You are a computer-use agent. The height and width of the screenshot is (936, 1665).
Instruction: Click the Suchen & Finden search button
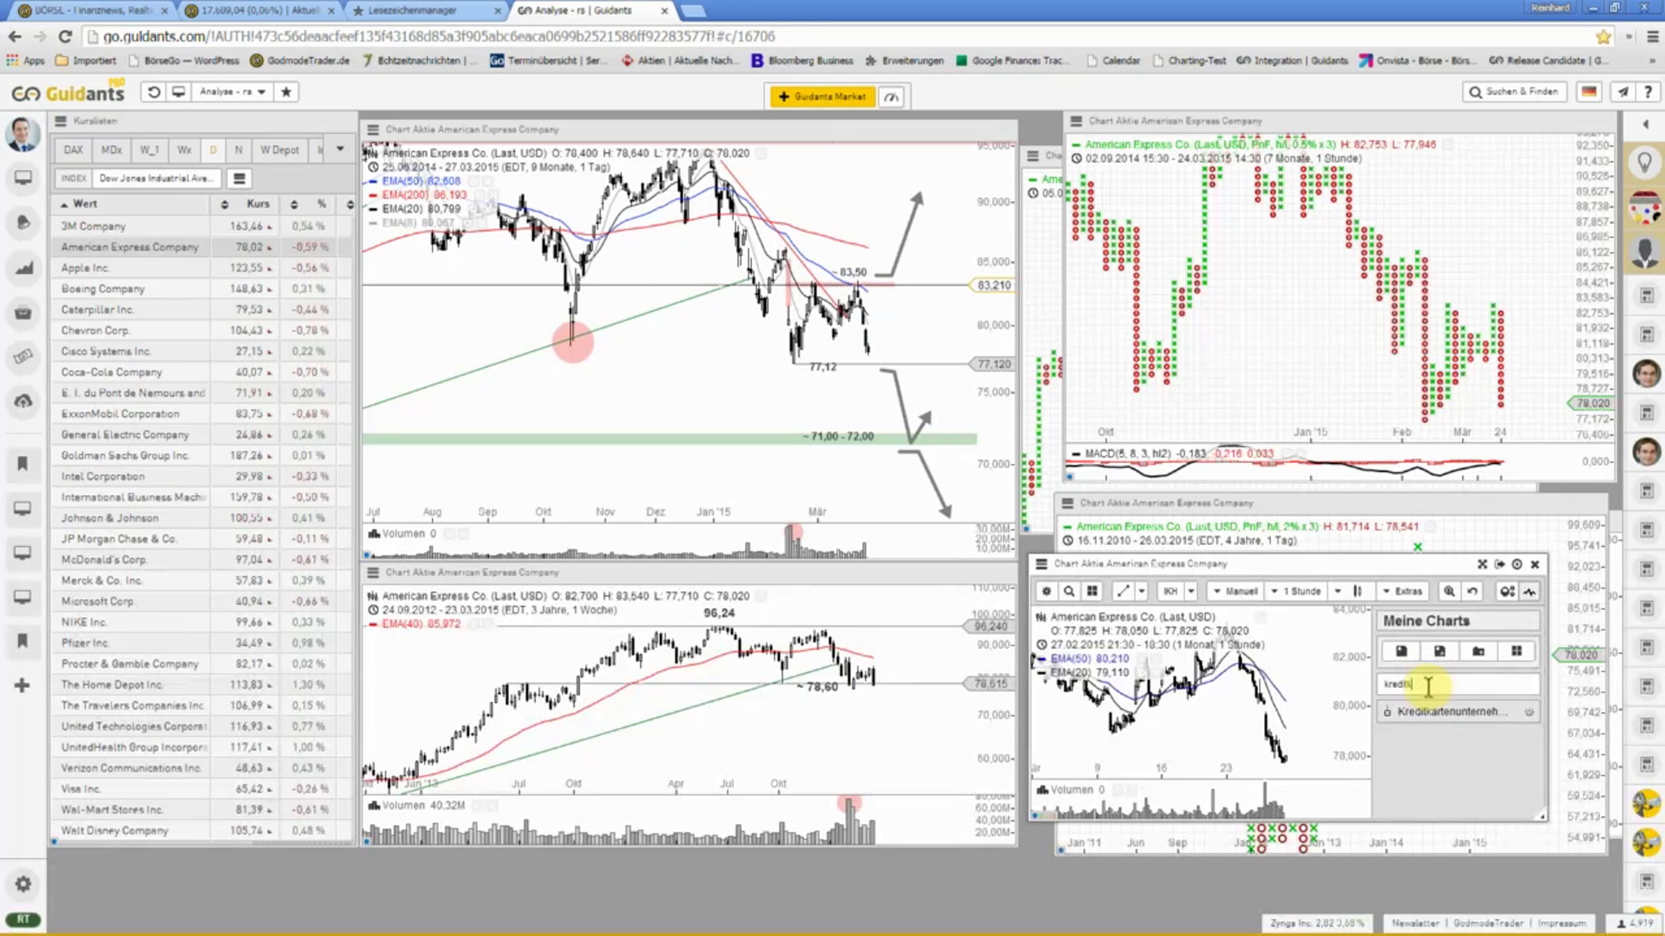pyautogui.click(x=1515, y=92)
